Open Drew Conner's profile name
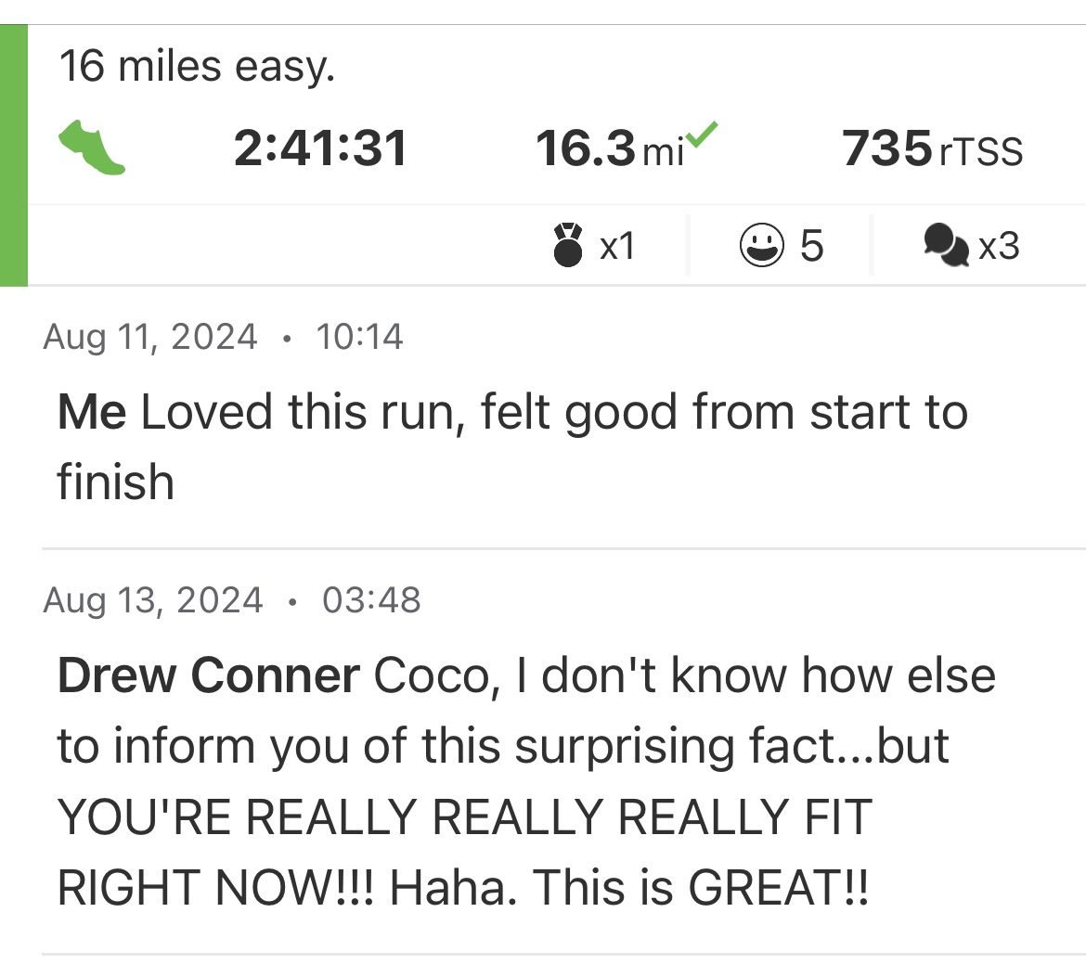1086x964 pixels. [x=208, y=675]
